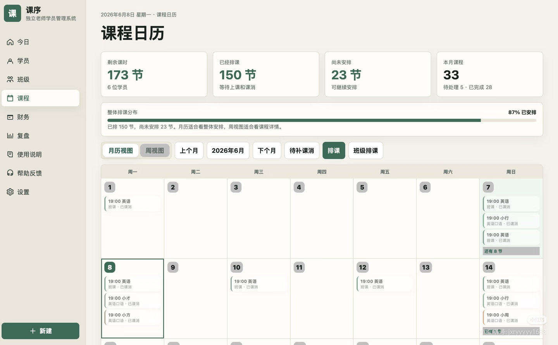This screenshot has width=558, height=345.
Task: Select day 10 number badge
Action: (237, 267)
